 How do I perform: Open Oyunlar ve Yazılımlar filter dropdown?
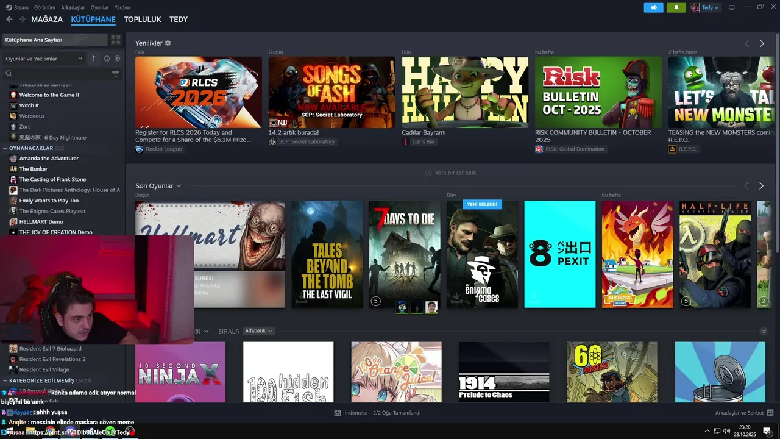pos(44,59)
